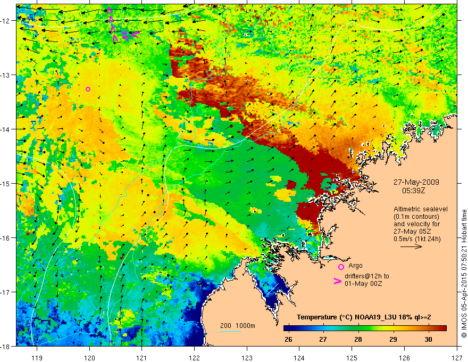
Task: Click the latitude label -18
Action: pyautogui.click(x=6, y=346)
